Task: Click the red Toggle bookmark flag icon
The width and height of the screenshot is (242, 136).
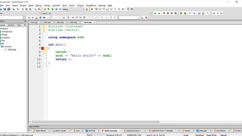Action: [164, 14]
